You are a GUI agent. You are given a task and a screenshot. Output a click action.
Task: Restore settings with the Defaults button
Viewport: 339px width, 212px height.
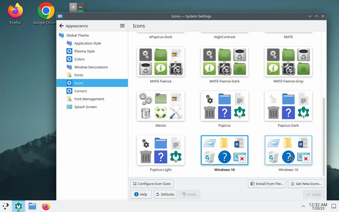tap(165, 194)
